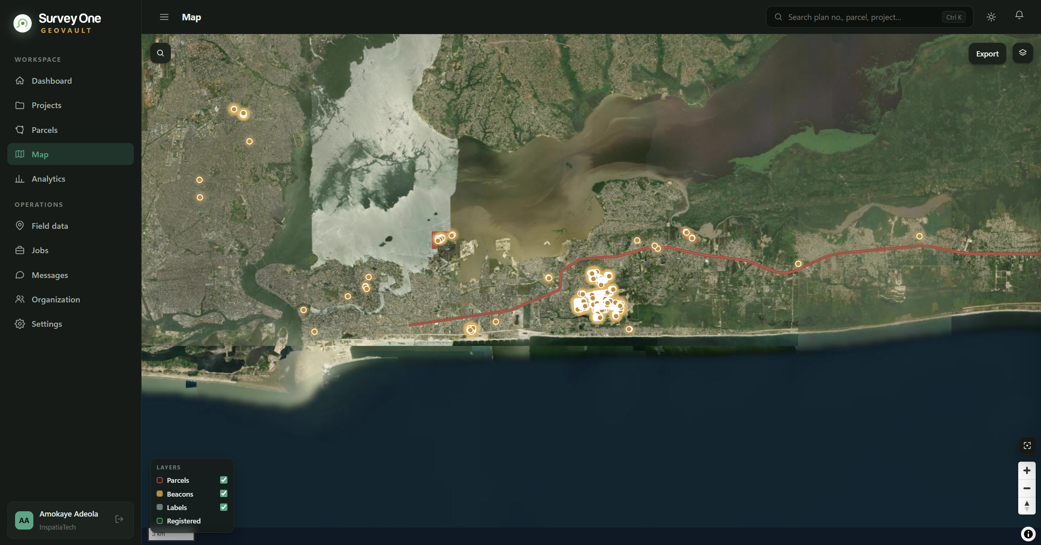Click the Labels gray legend swatch
This screenshot has height=545, width=1041.
pyautogui.click(x=160, y=507)
